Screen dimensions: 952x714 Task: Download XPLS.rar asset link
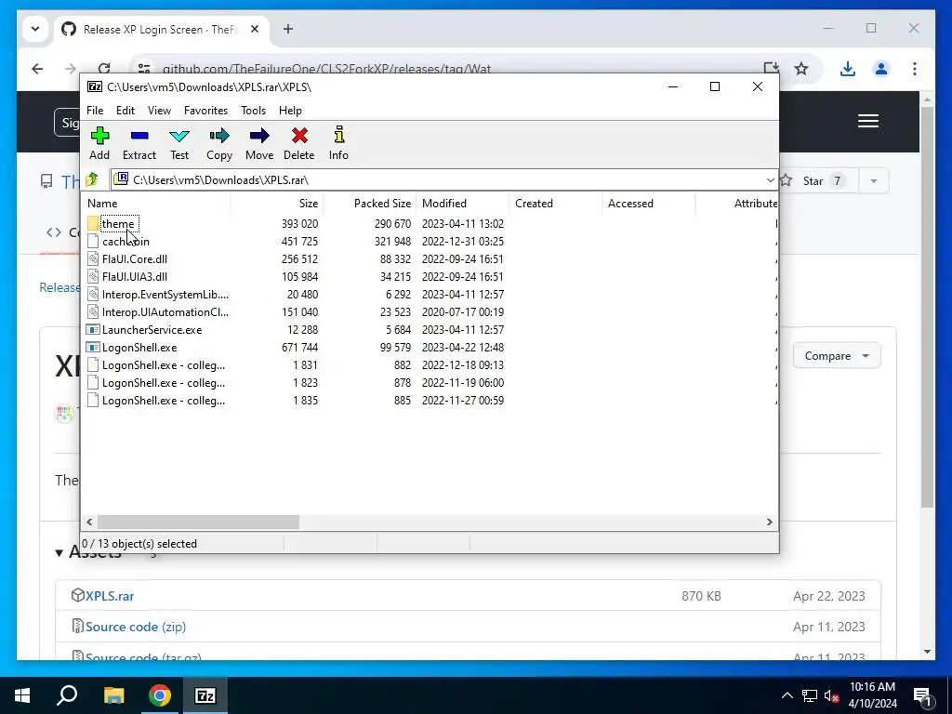pos(110,596)
